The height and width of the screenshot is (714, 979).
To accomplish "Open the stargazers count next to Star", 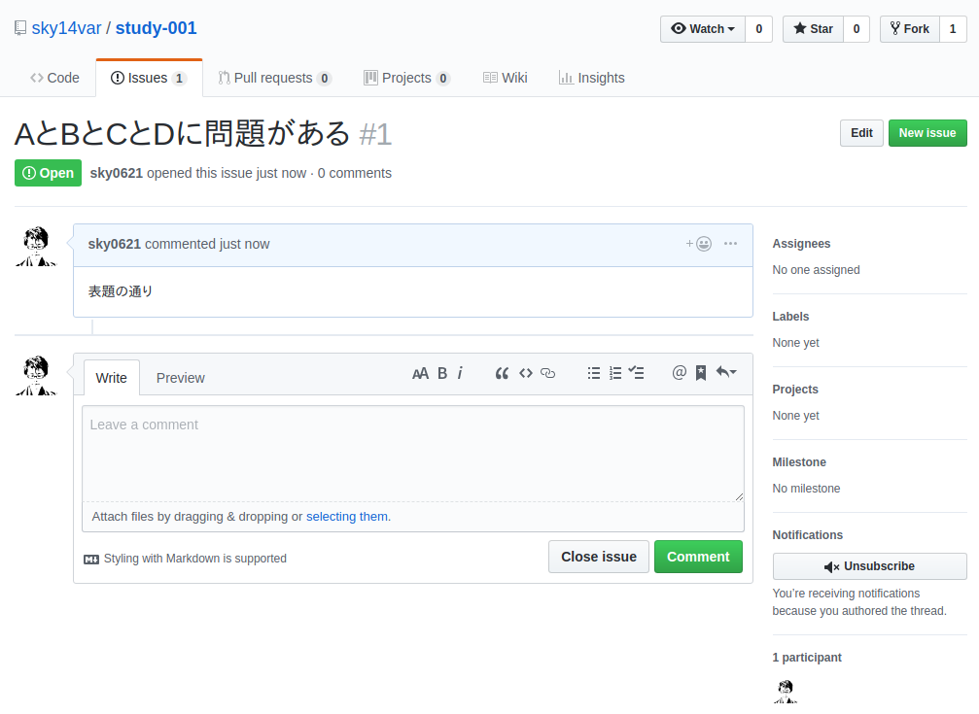I will [x=856, y=29].
